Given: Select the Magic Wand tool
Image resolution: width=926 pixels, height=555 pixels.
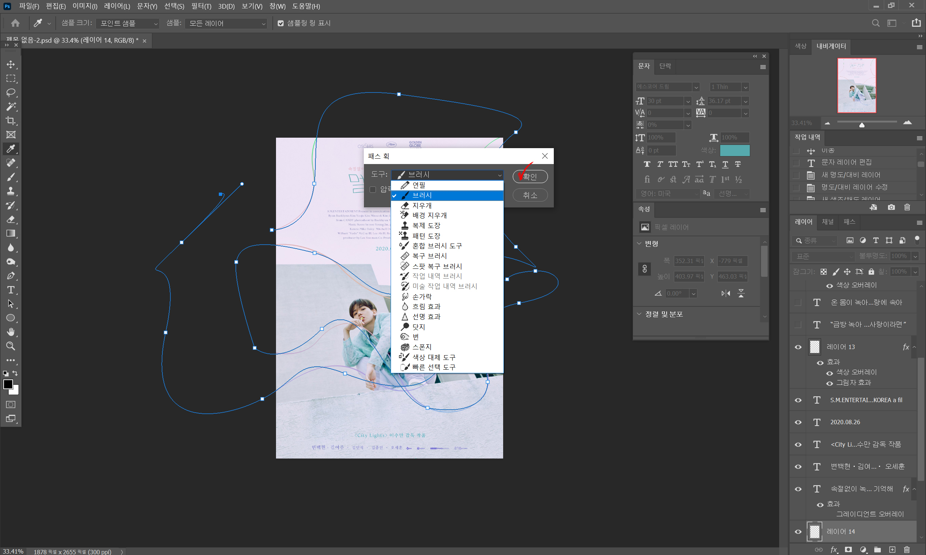Looking at the screenshot, I should (11, 107).
